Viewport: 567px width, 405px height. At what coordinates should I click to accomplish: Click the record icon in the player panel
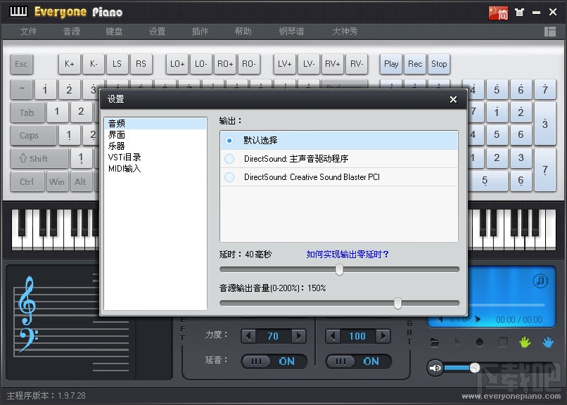pyautogui.click(x=479, y=342)
